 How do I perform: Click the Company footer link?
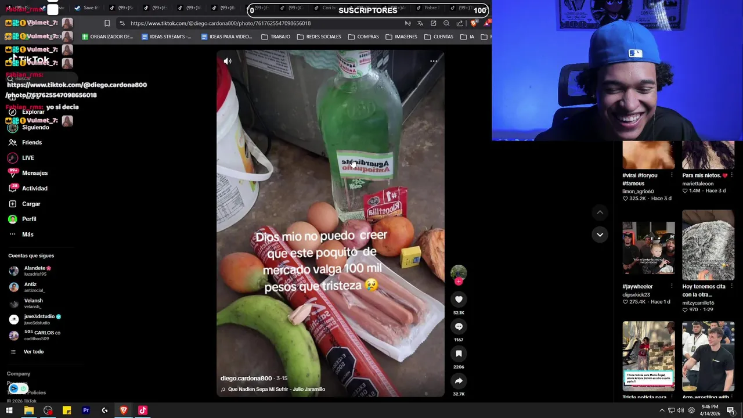(19, 374)
